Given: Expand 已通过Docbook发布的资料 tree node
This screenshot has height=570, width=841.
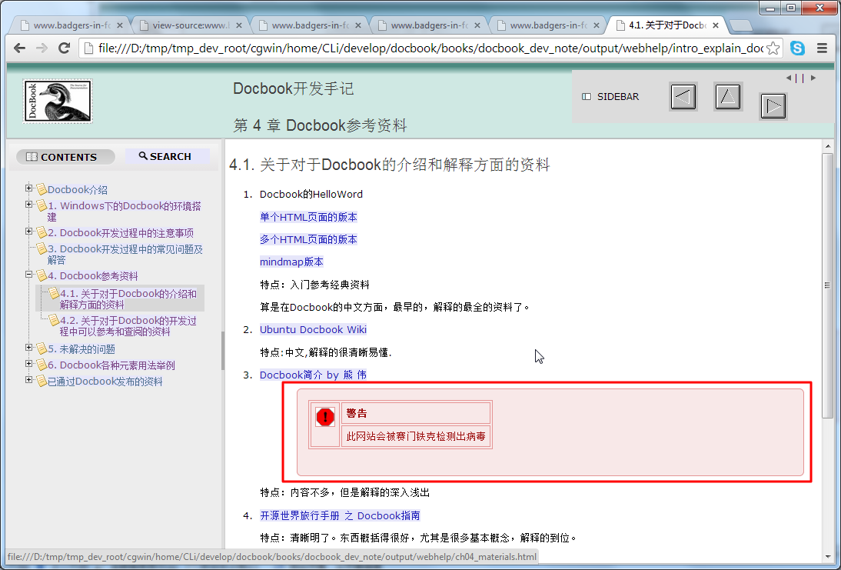Looking at the screenshot, I should (x=29, y=379).
